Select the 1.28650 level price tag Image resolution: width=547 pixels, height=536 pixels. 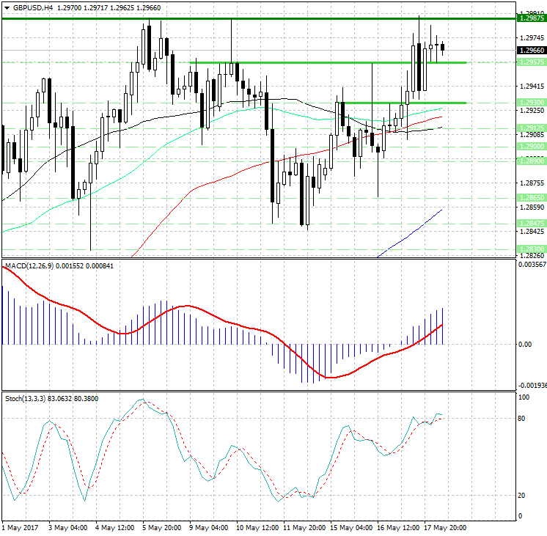pyautogui.click(x=531, y=198)
